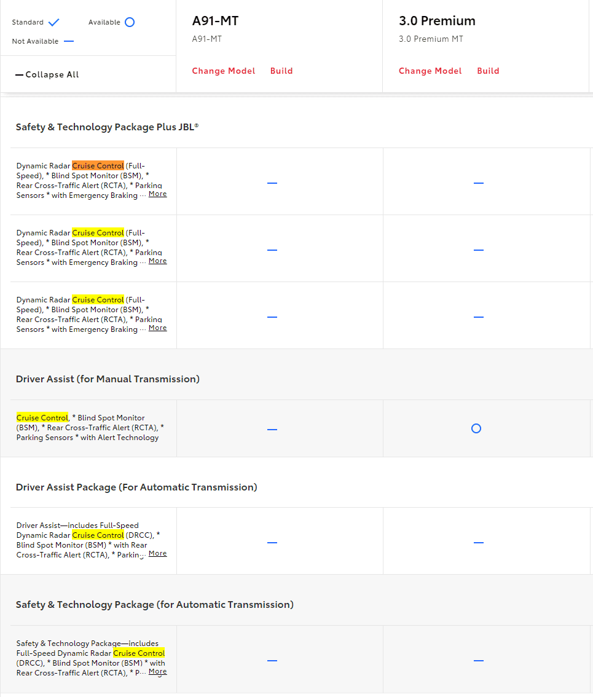The width and height of the screenshot is (593, 697).
Task: Select Driver Assist Package (For Automatic Transmission) heading
Action: click(136, 487)
